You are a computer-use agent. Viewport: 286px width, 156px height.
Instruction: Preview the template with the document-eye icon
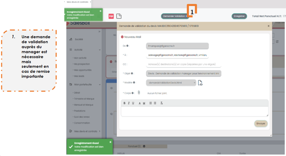pos(200,83)
